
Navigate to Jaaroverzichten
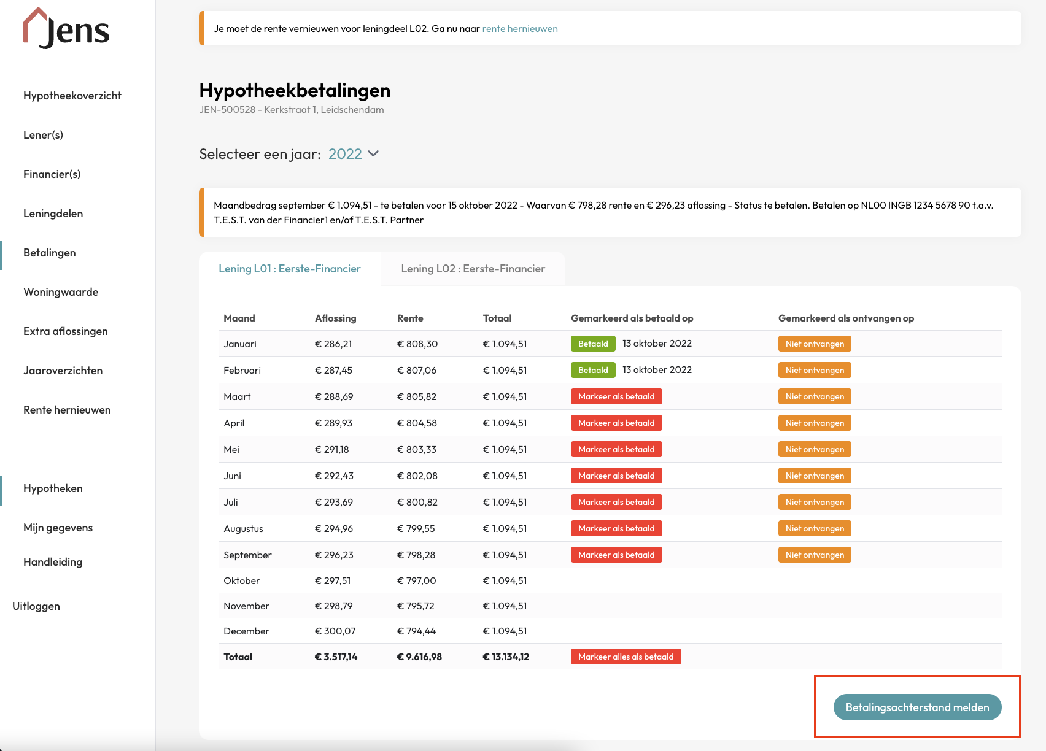(63, 371)
